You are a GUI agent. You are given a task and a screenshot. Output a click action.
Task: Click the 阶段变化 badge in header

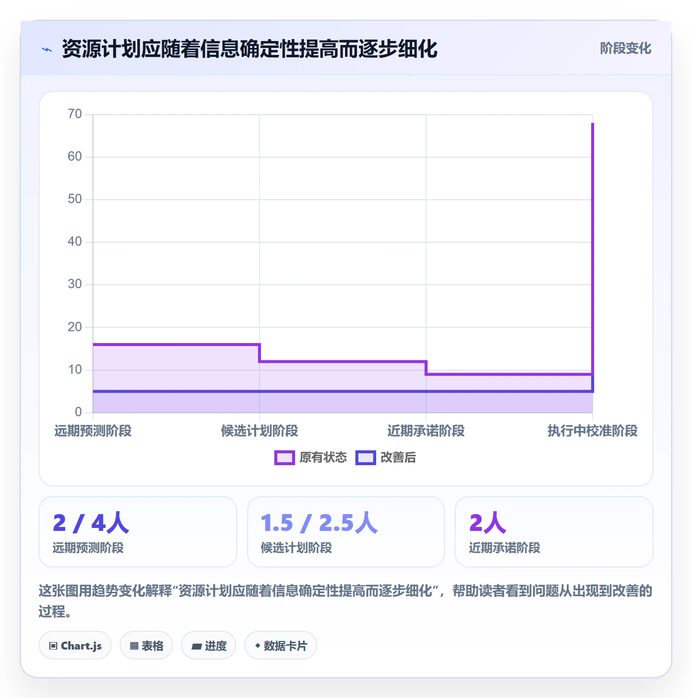[x=625, y=48]
